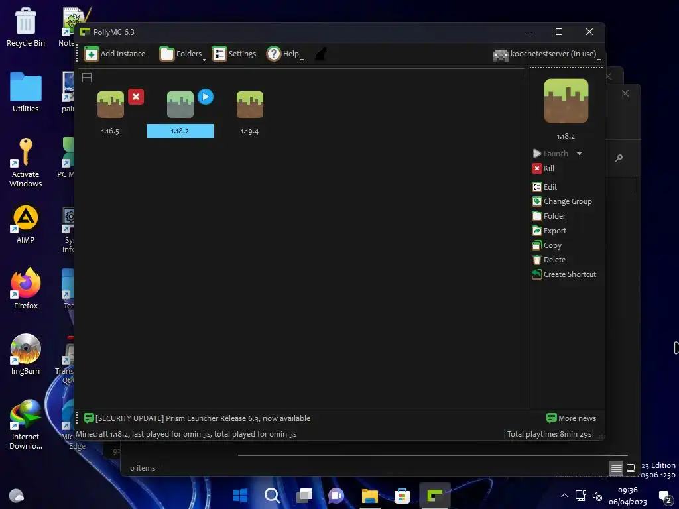Click the PollyMC taskbar icon
679x509 pixels.
point(435,496)
